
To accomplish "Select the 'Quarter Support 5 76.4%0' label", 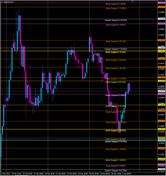I will pyautogui.click(x=116, y=142).
